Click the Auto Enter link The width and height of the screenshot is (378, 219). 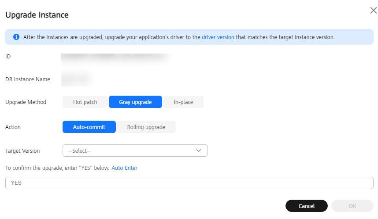(124, 168)
